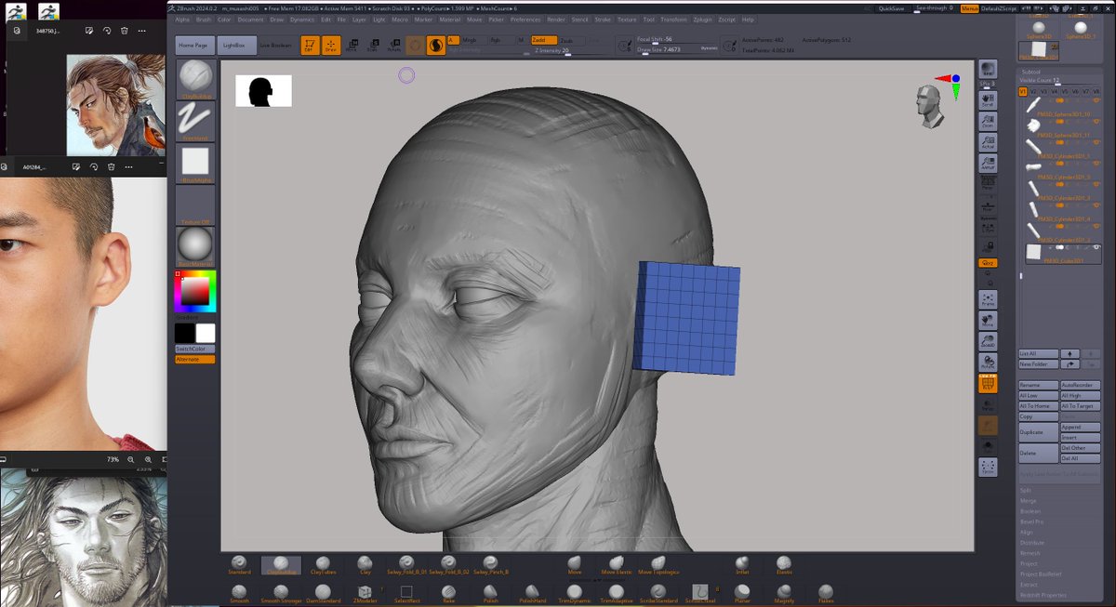Screen dimensions: 1116x607
Task: Select the TrimAdaptive brush
Action: [617, 594]
